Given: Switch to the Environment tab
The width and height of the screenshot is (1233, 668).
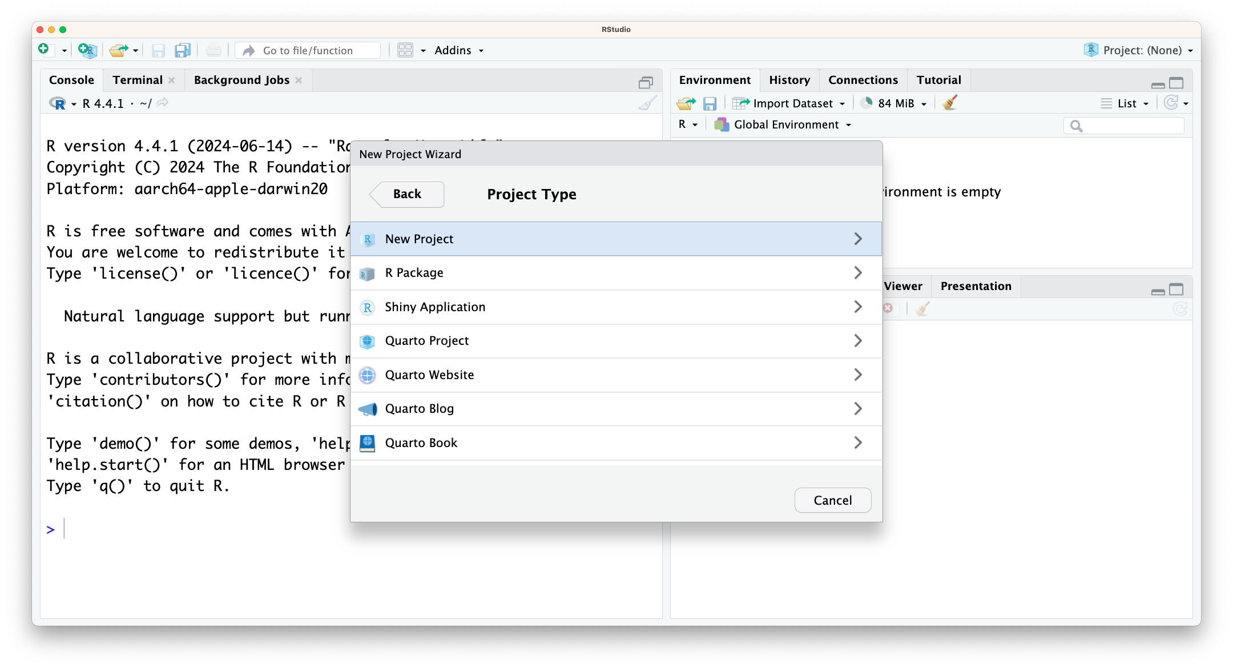Looking at the screenshot, I should coord(715,80).
